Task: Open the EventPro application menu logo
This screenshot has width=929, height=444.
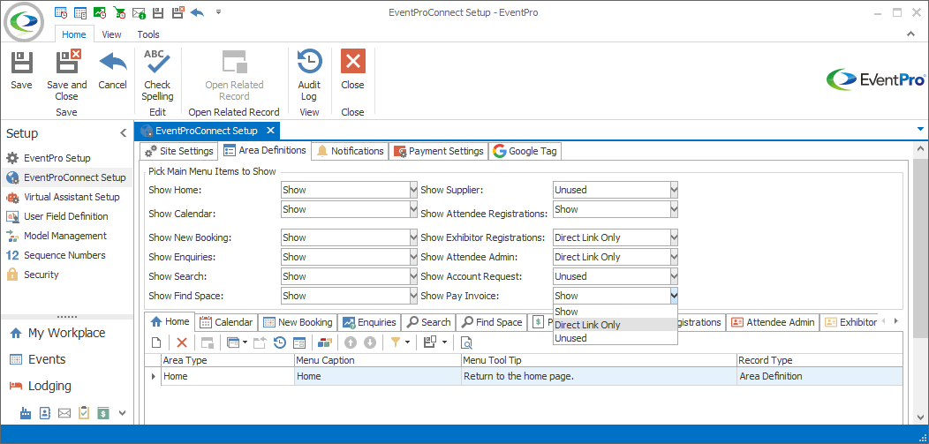Action: [x=24, y=22]
